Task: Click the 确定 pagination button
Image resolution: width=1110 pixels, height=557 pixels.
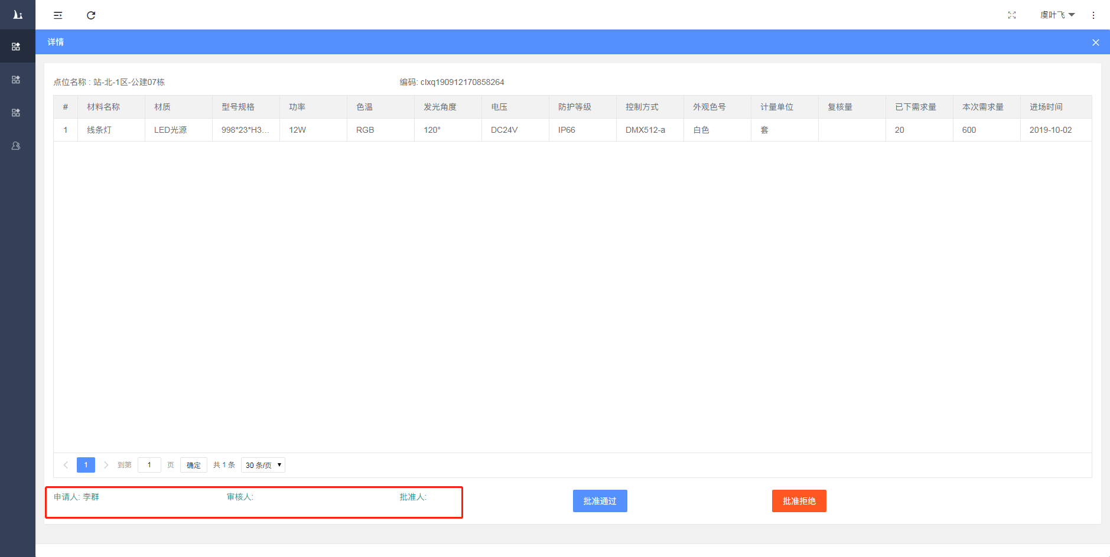Action: tap(194, 465)
